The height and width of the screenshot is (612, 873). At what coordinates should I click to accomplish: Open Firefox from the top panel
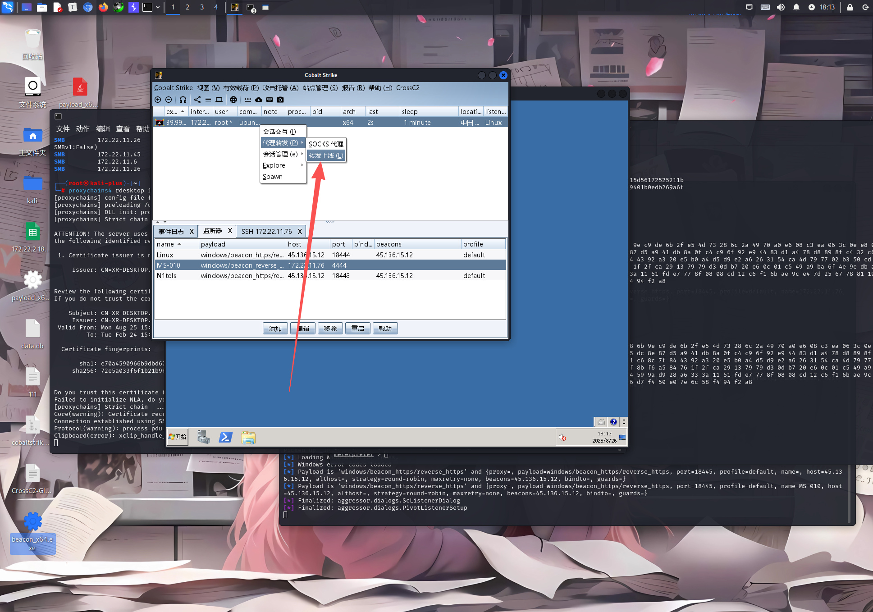click(103, 7)
